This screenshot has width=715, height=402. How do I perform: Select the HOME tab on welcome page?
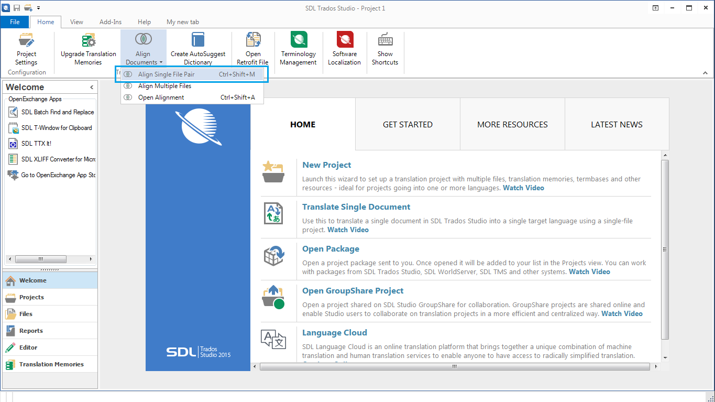coord(303,124)
